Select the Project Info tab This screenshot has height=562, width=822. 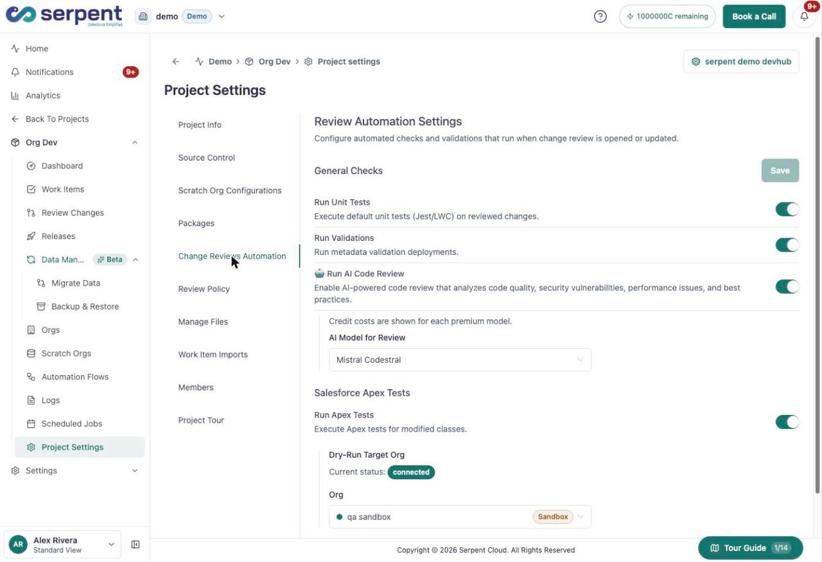click(200, 125)
